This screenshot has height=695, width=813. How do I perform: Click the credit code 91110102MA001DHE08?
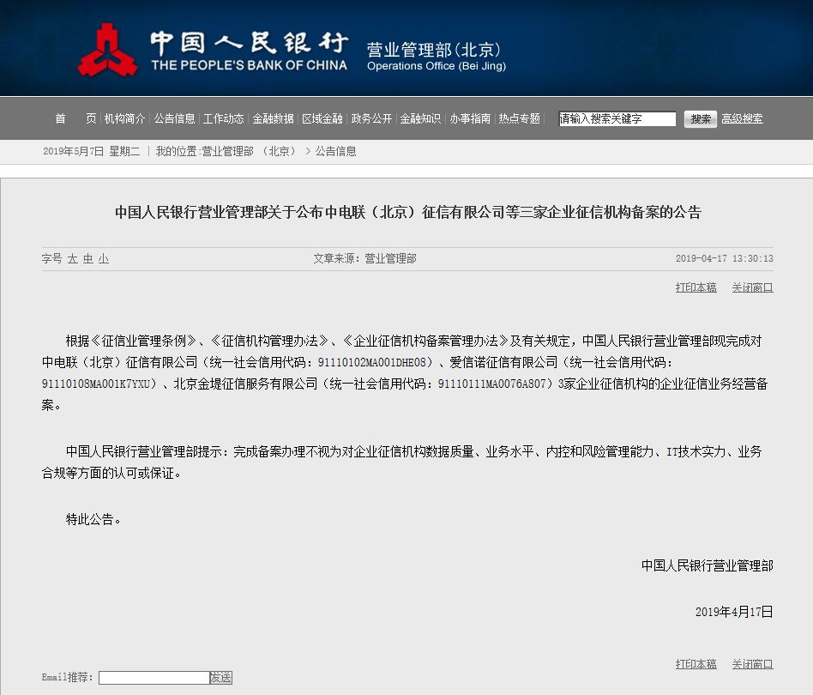[371, 362]
